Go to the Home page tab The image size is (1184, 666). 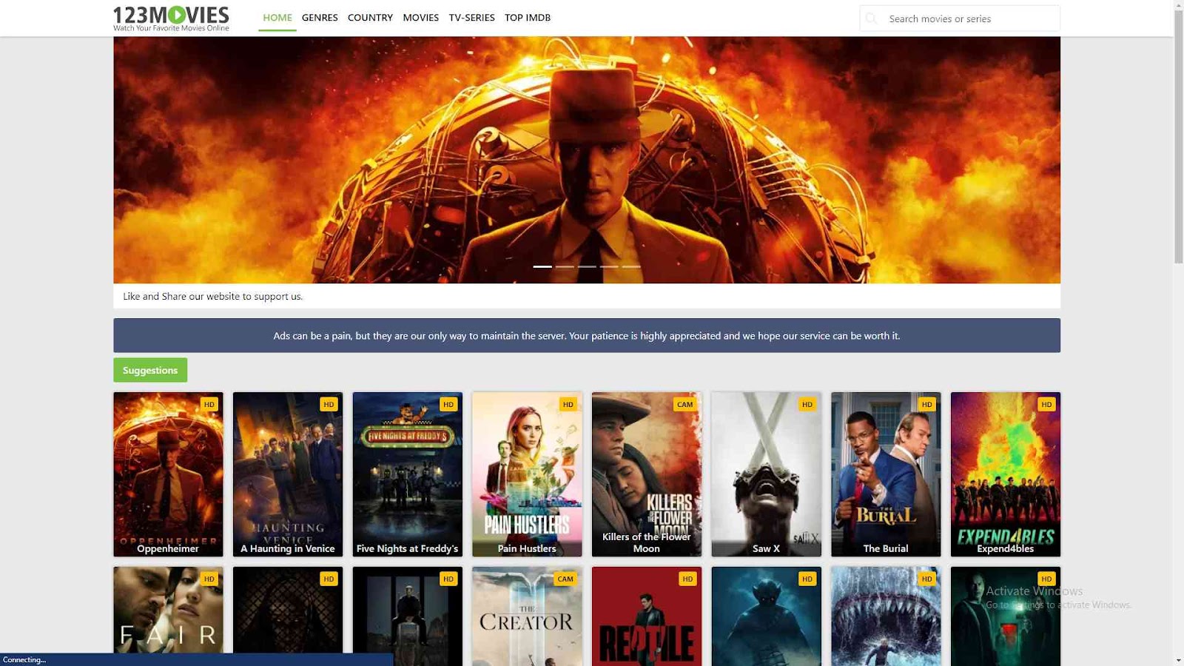277,18
